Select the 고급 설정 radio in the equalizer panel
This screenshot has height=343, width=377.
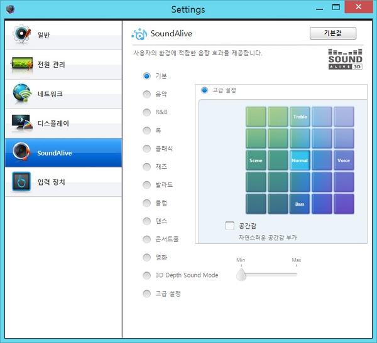coord(204,90)
